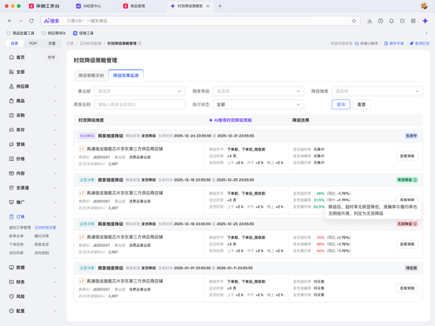Screen dimensions: 435x326
Task: Click the browser forward arrow
Action: tap(21, 21)
